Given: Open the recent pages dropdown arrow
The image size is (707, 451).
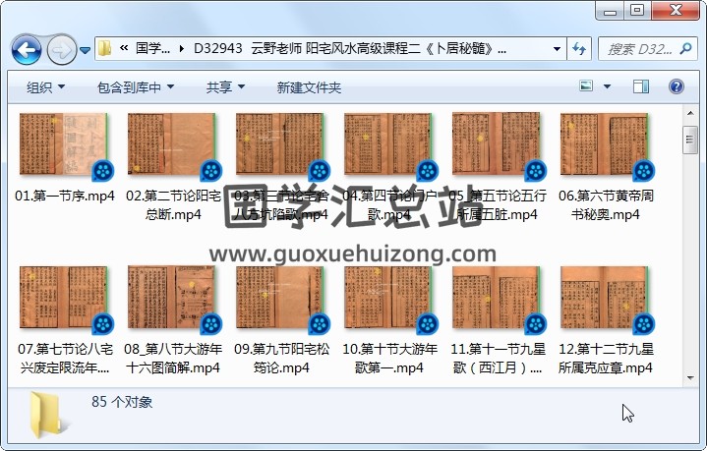Looking at the screenshot, I should 85,50.
